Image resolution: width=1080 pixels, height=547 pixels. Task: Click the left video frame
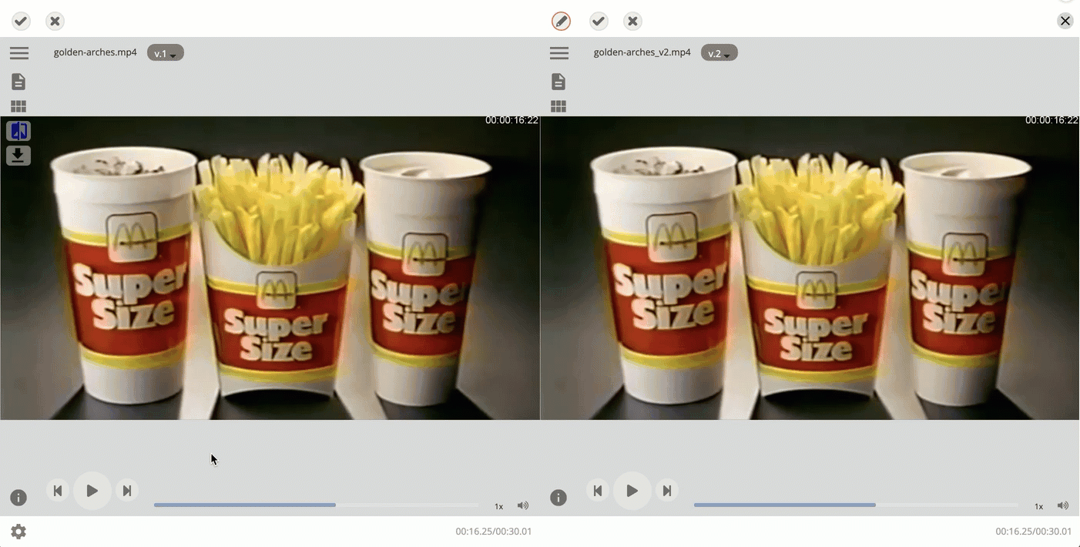[270, 268]
